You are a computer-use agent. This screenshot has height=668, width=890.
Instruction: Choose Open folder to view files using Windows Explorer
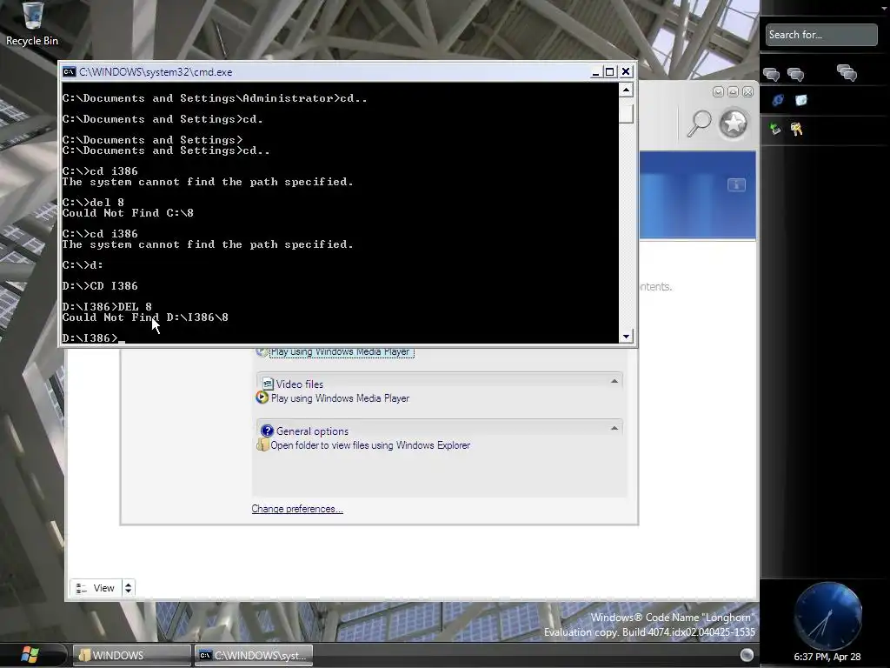tap(370, 445)
